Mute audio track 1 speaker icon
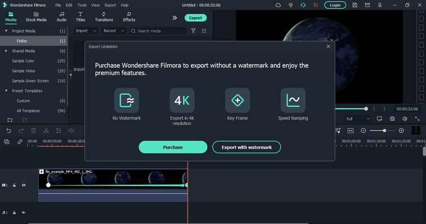426x224 pixels. [x=23, y=213]
